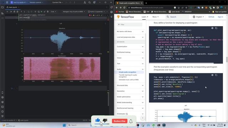Toggle dark theme on plt.subplots code block
The height and width of the screenshot is (128, 228).
(x=212, y=75)
